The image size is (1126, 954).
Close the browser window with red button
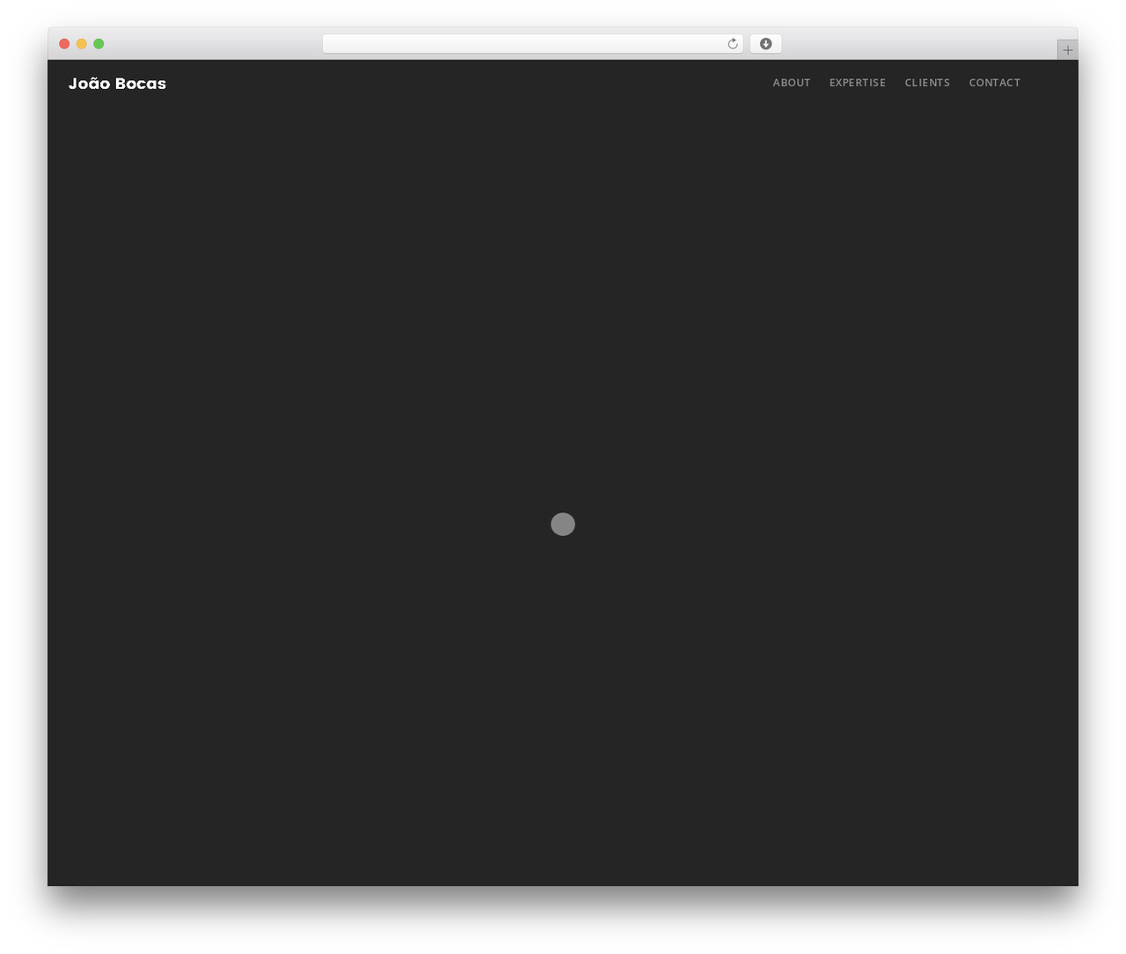tap(64, 44)
